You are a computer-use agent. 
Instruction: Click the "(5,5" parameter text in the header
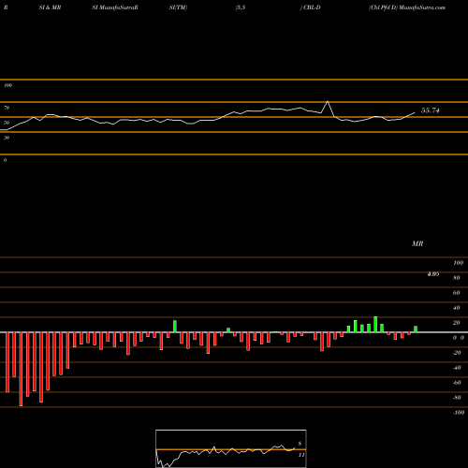241,7
